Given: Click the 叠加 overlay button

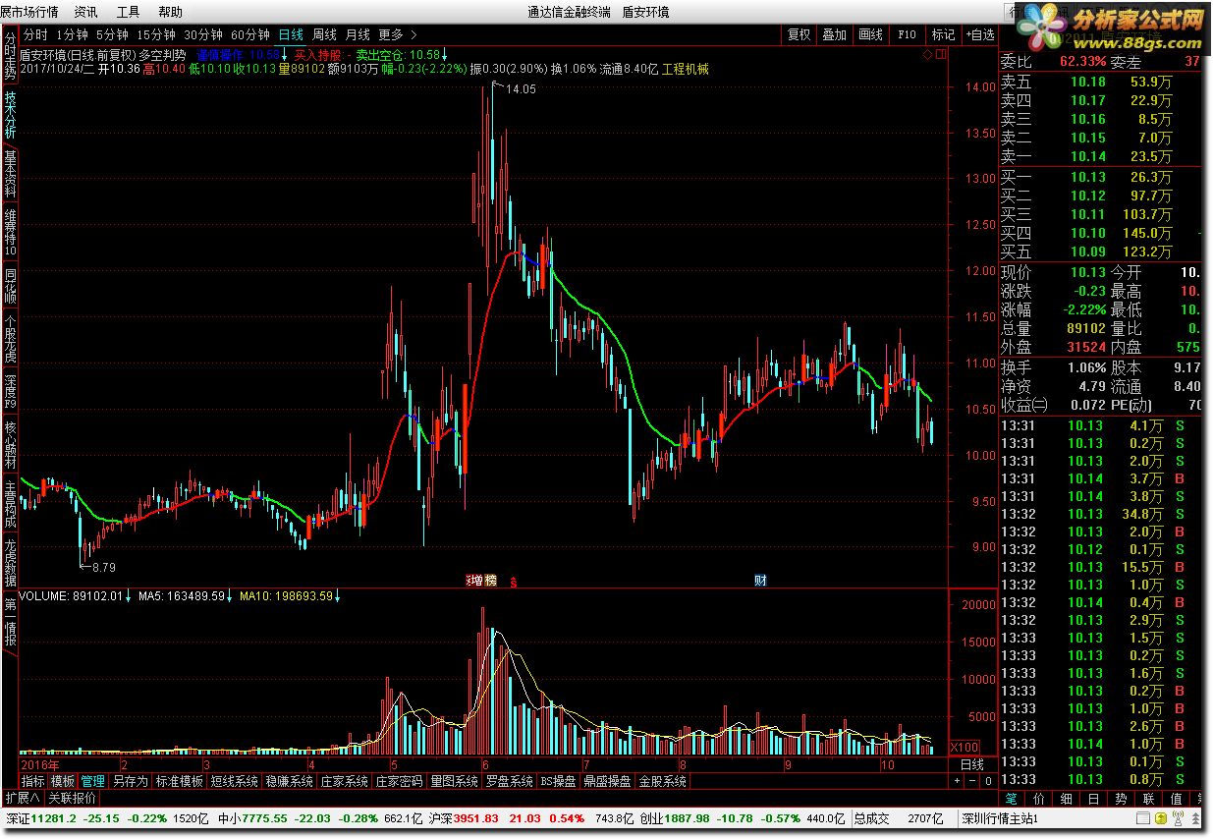Looking at the screenshot, I should click(835, 34).
